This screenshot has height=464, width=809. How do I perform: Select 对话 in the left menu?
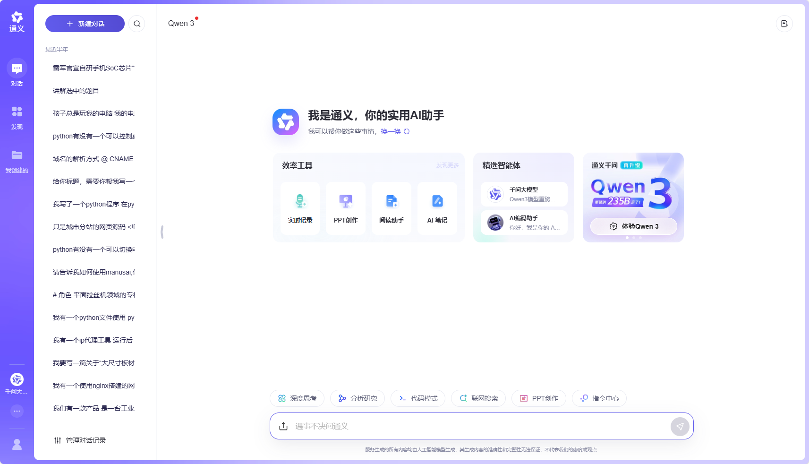click(x=17, y=72)
